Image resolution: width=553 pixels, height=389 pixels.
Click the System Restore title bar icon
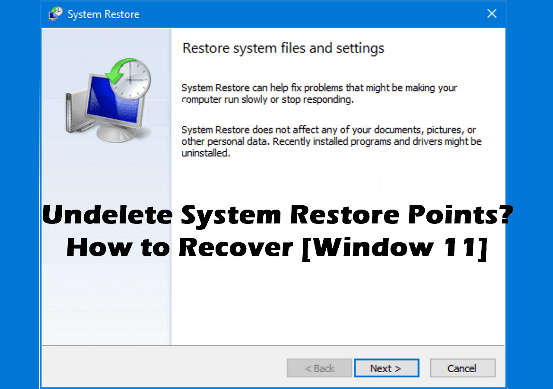[x=55, y=14]
